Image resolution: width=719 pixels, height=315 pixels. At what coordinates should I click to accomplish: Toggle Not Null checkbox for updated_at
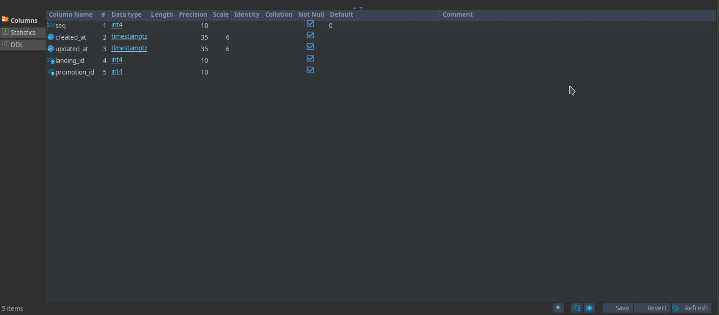[x=310, y=47]
